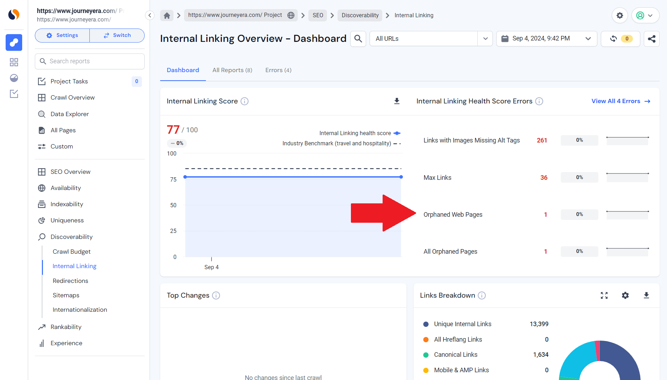Click the Switch project button
This screenshot has height=380, width=667.
point(117,35)
